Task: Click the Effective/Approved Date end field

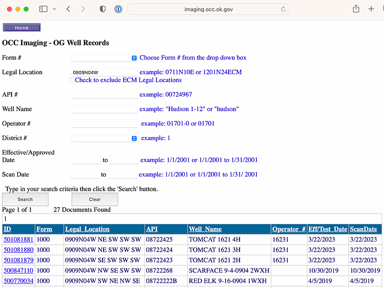Action: pyautogui.click(x=124, y=160)
